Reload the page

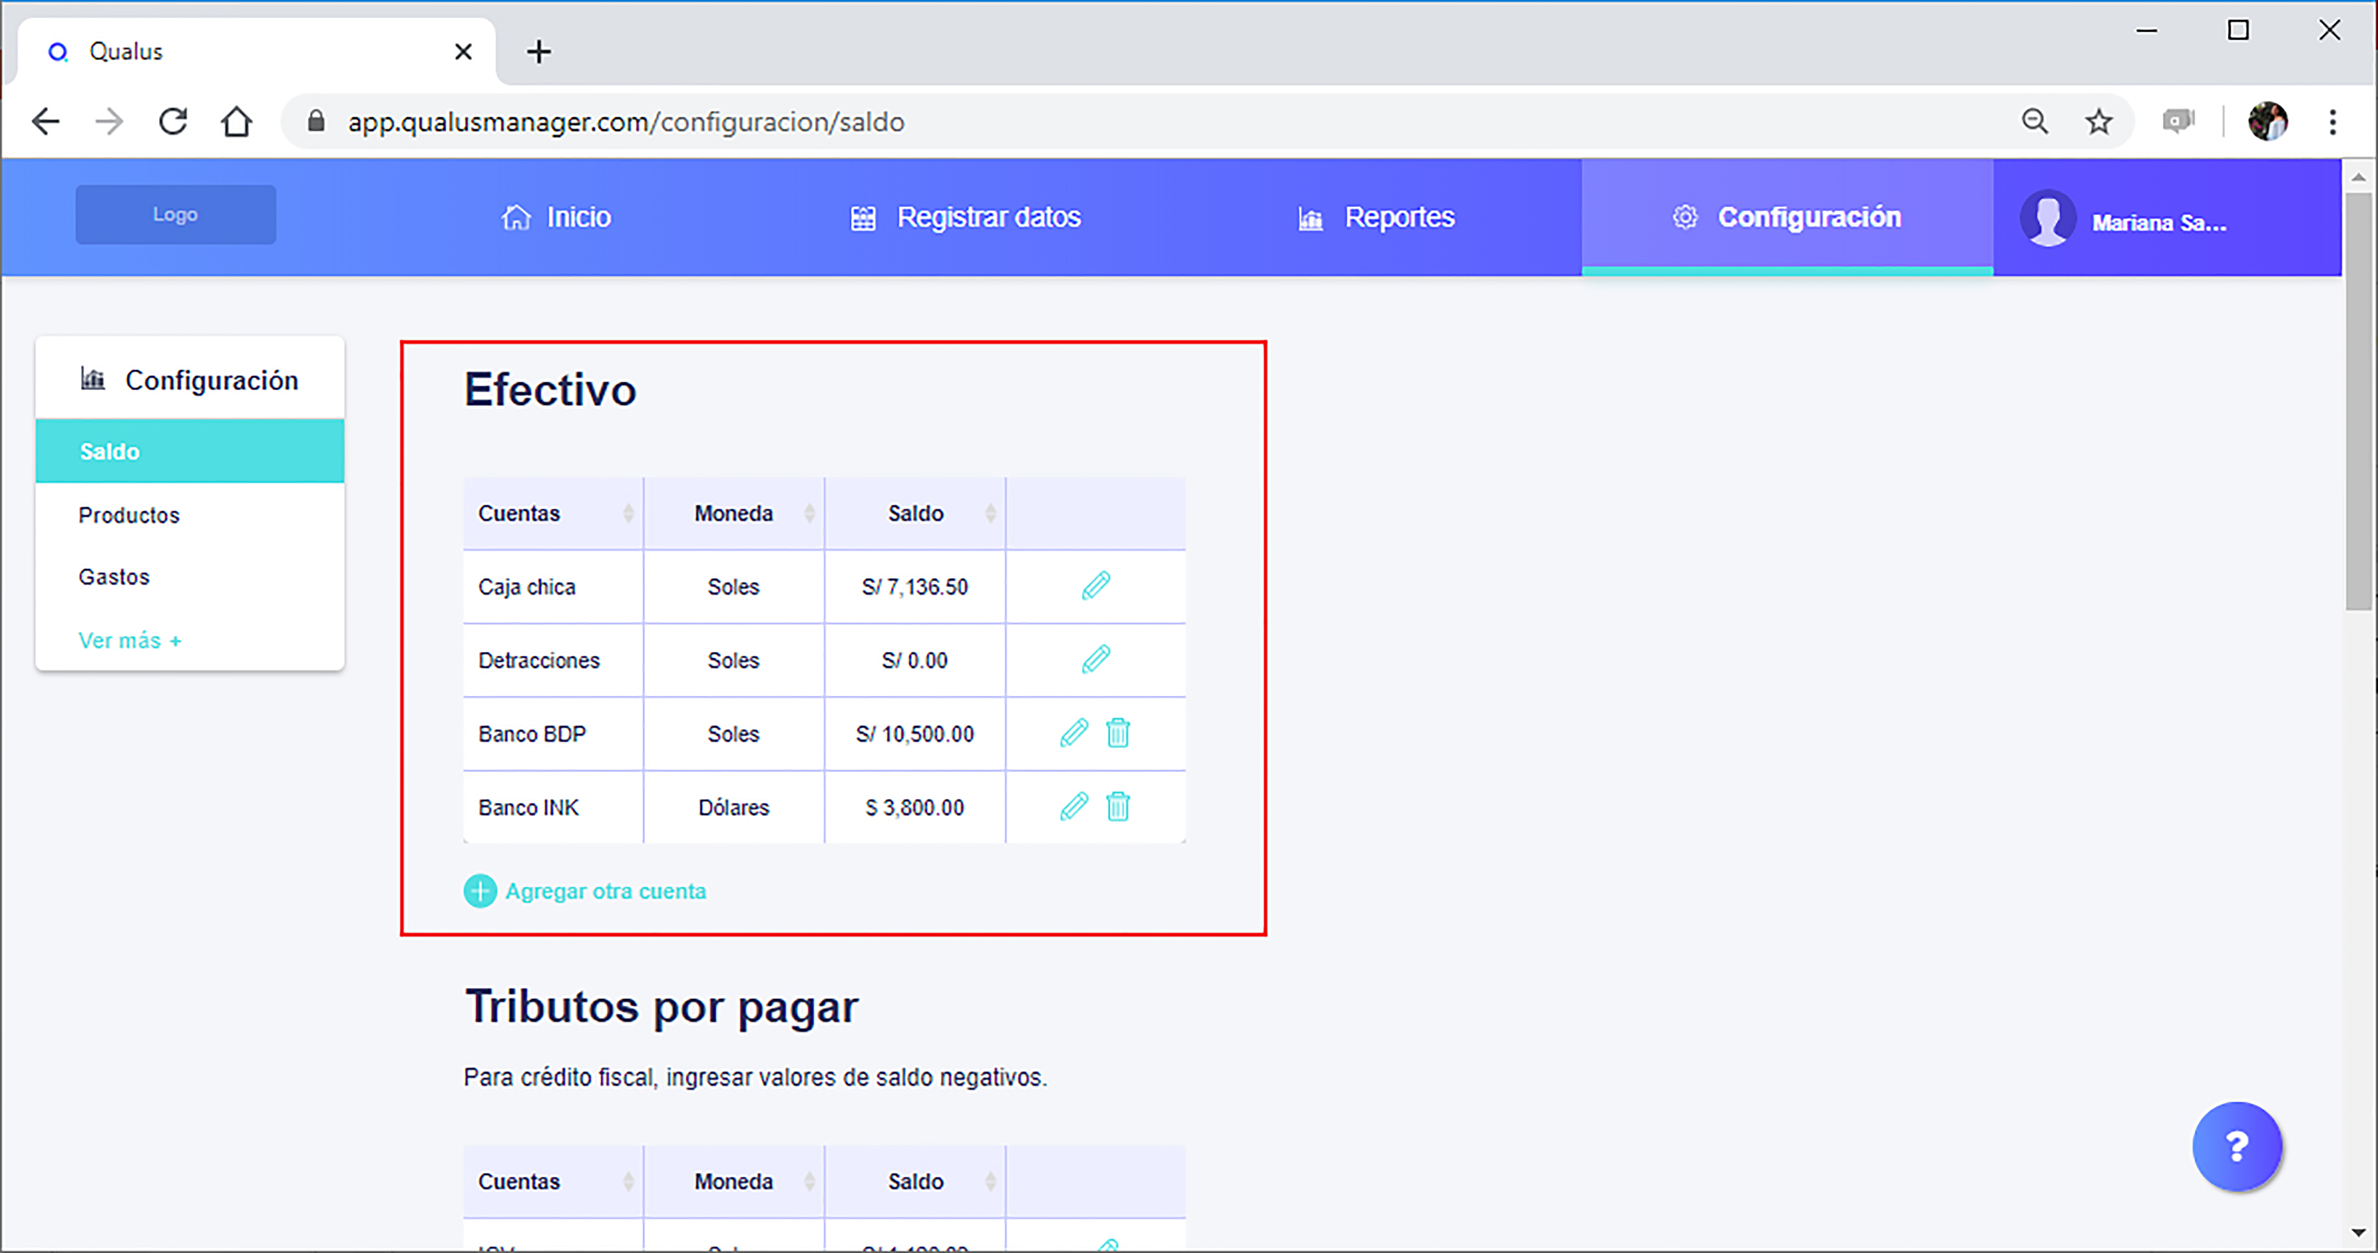tap(173, 122)
